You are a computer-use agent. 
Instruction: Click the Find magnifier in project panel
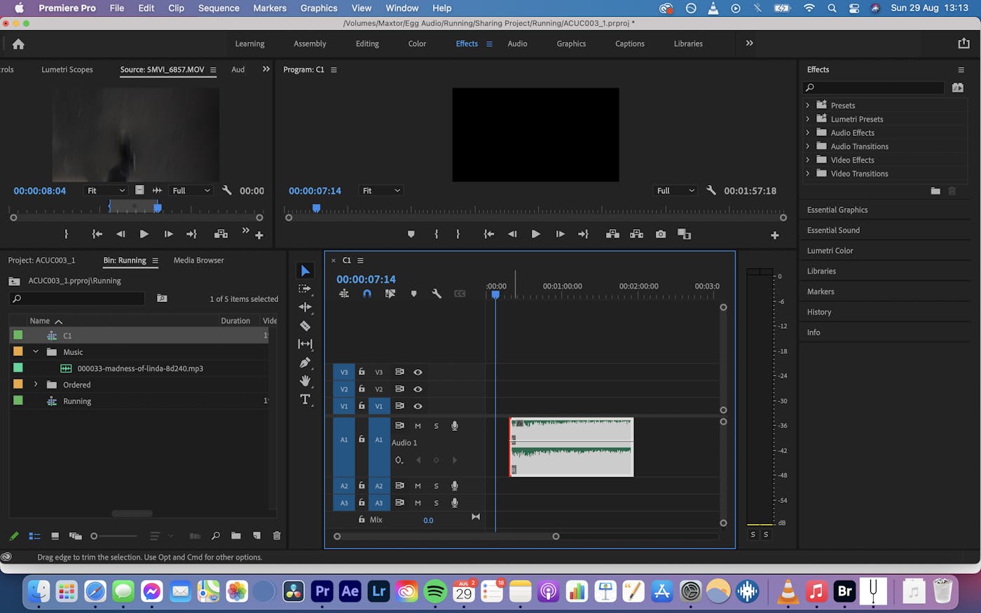point(216,536)
